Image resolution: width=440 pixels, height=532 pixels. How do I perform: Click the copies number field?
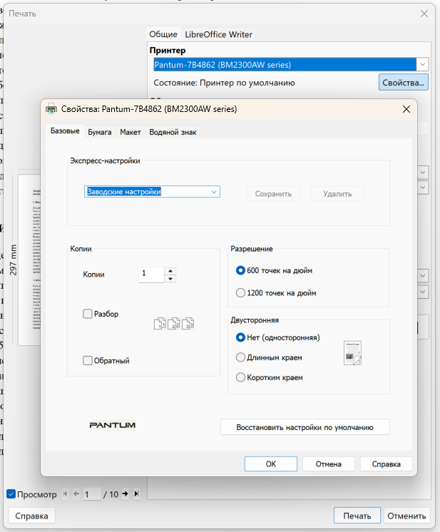click(150, 274)
